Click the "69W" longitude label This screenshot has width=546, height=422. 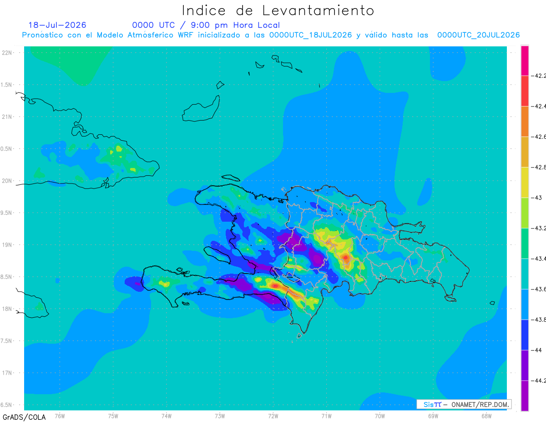pyautogui.click(x=433, y=416)
